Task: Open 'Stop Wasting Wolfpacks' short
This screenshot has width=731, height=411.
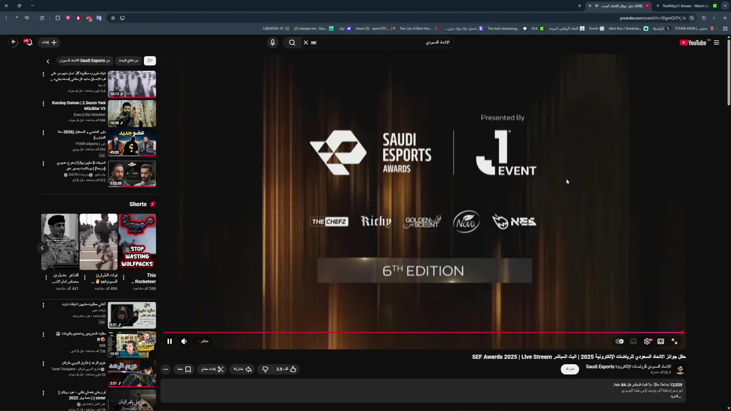Action: click(137, 241)
